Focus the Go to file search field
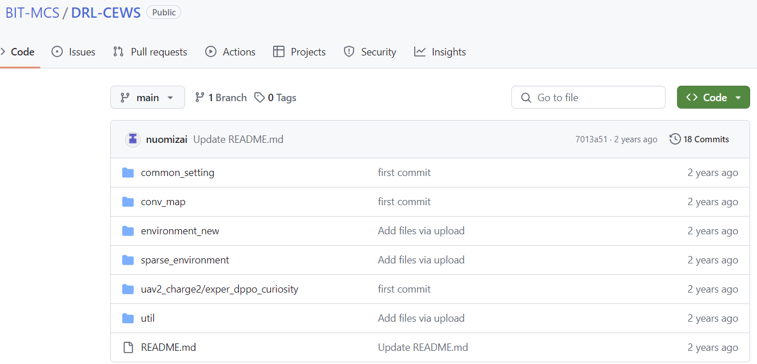This screenshot has width=757, height=364. click(x=588, y=98)
